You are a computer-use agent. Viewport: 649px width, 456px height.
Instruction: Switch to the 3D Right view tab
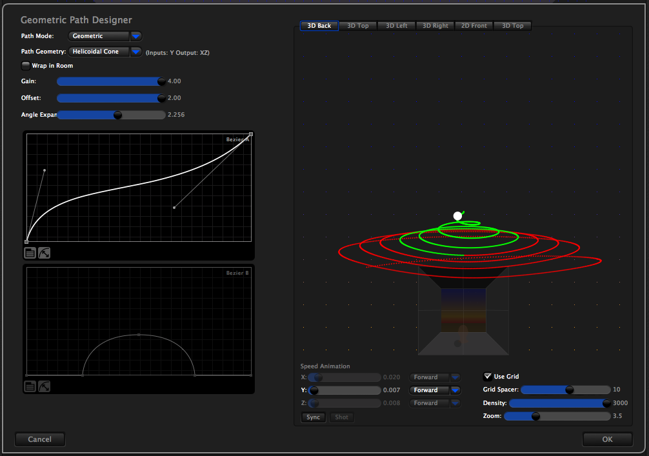click(x=435, y=26)
